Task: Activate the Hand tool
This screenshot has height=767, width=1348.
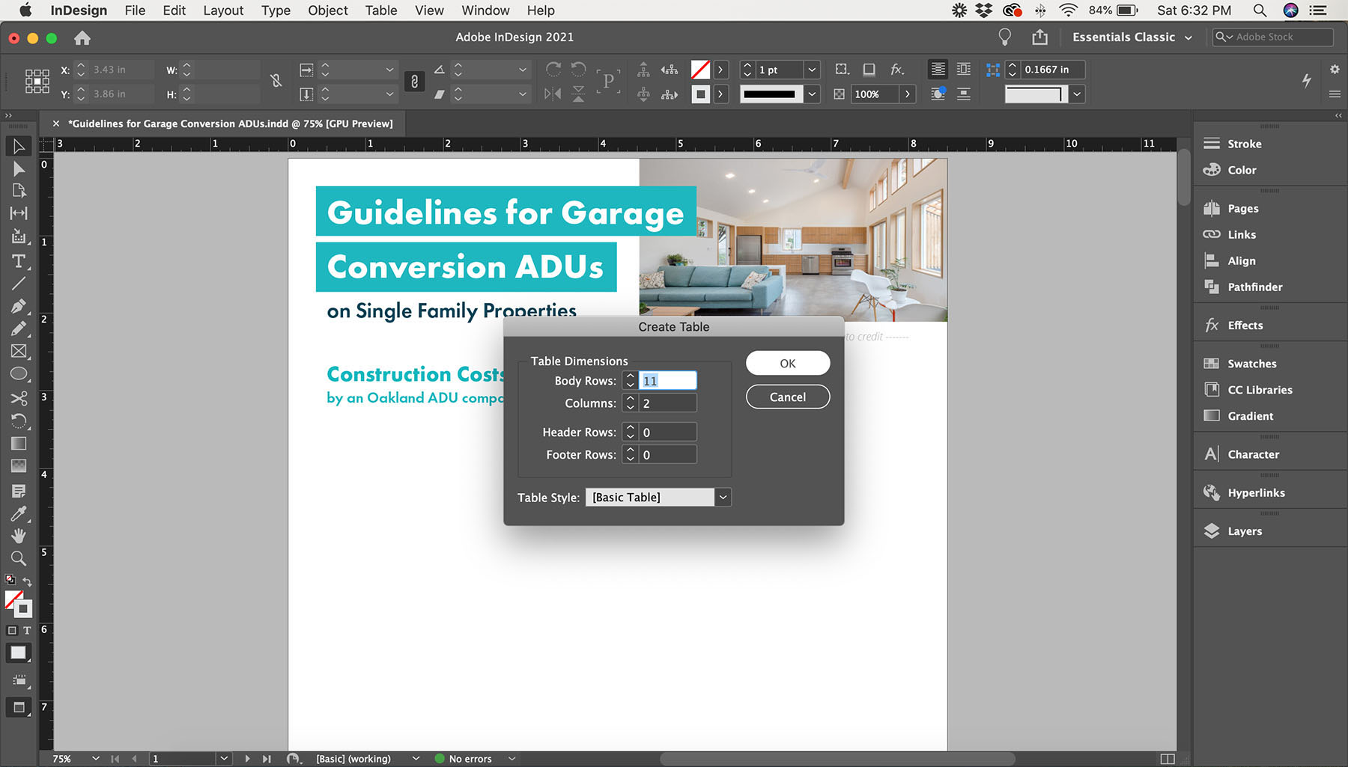Action: coord(19,536)
